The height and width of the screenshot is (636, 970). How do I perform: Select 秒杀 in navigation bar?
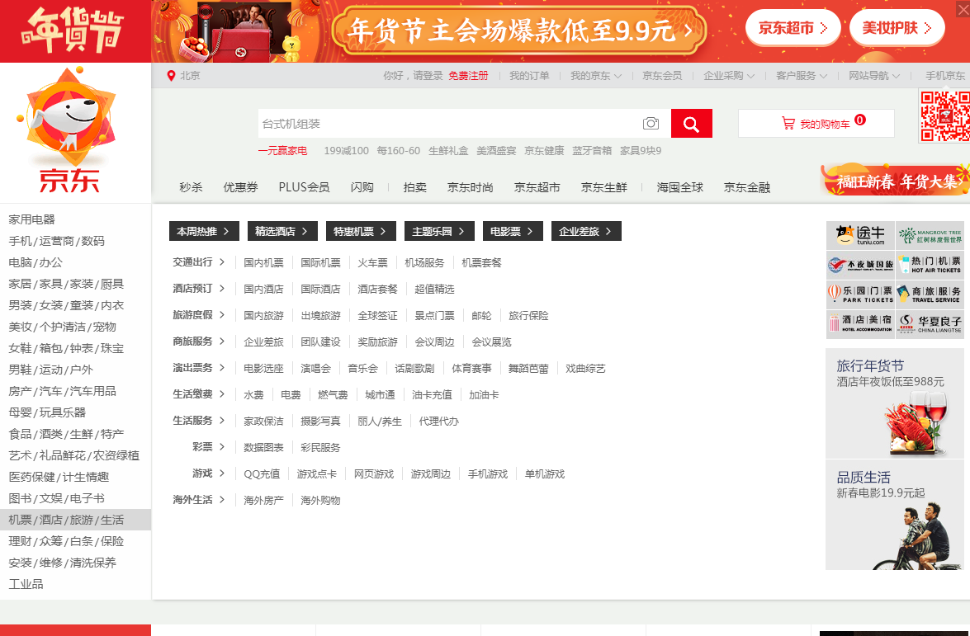(x=191, y=187)
